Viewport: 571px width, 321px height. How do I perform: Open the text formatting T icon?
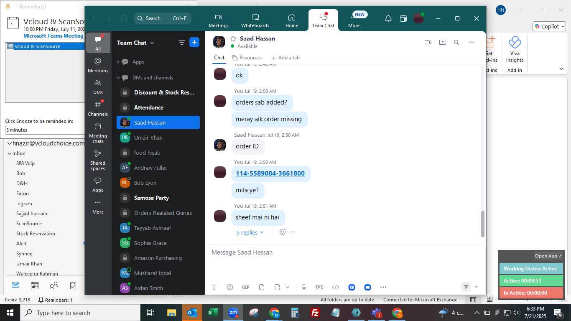[214, 287]
